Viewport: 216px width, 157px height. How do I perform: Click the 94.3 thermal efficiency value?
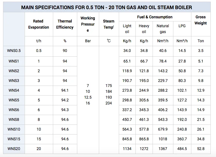tap(65, 110)
